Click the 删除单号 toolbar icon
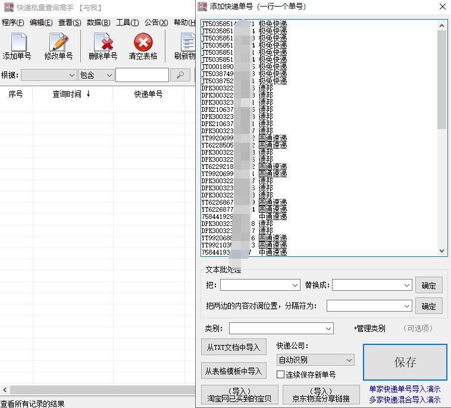The width and height of the screenshot is (451, 408). click(103, 43)
